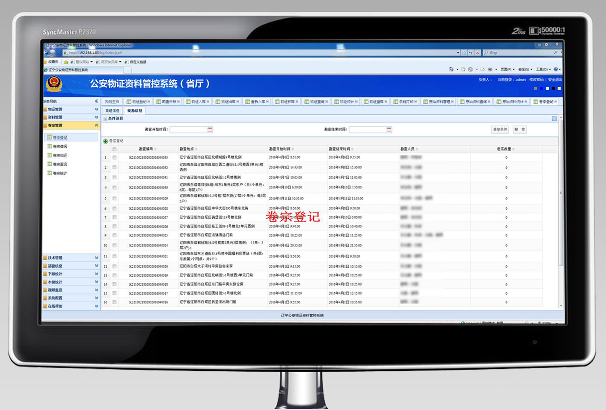Screen dimensions: 606x410
Task: Open calendar picker for 勘查开始时间
Action: click(210, 130)
